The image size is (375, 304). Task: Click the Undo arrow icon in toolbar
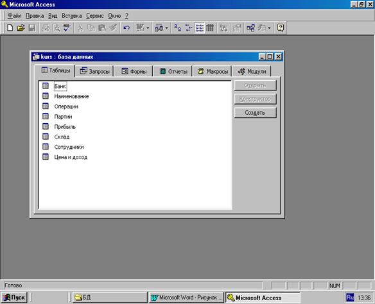(x=126, y=28)
